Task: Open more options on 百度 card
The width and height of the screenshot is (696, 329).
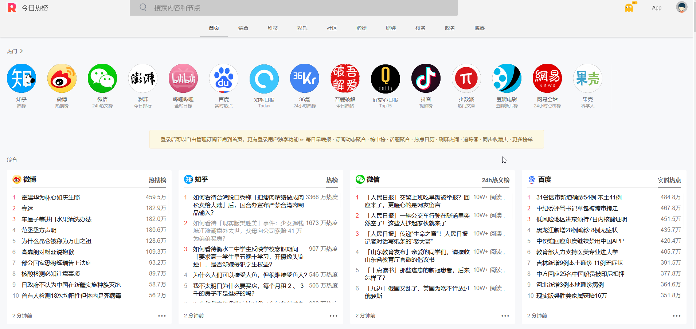Action: click(x=677, y=316)
